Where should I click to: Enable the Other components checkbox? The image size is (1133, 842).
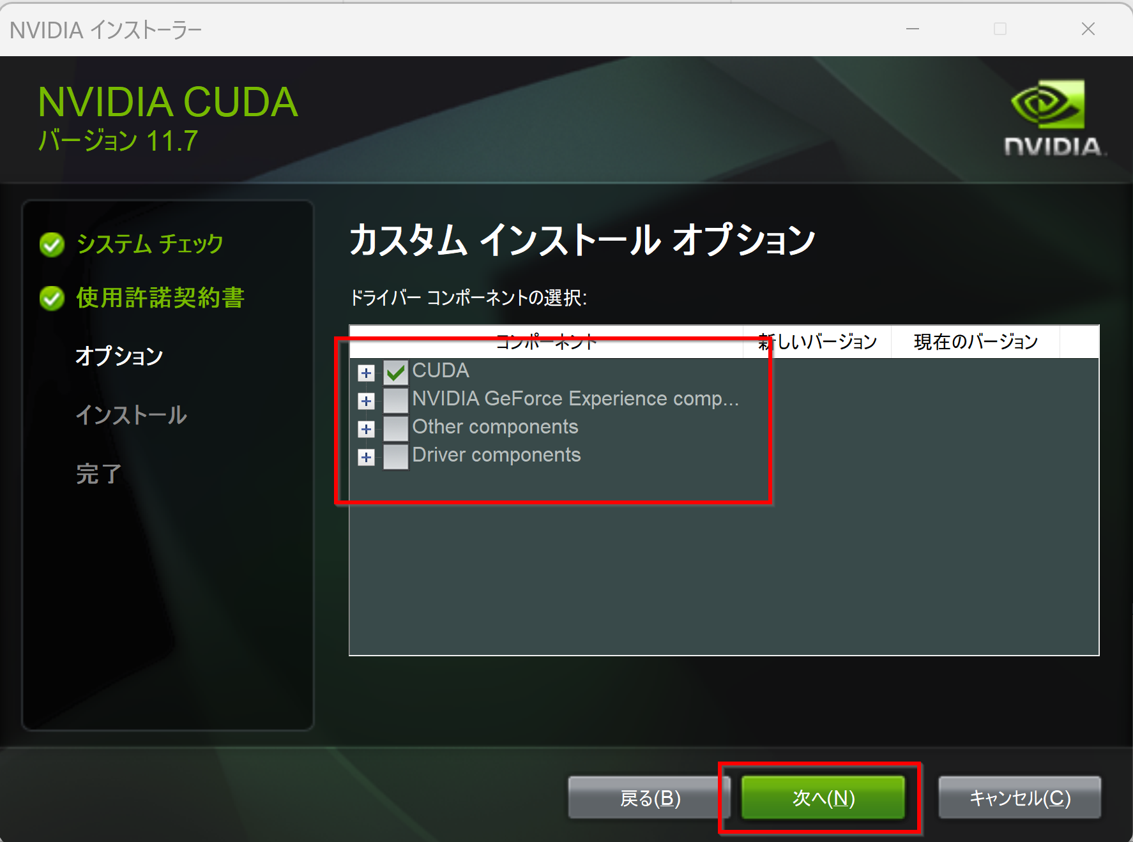395,428
